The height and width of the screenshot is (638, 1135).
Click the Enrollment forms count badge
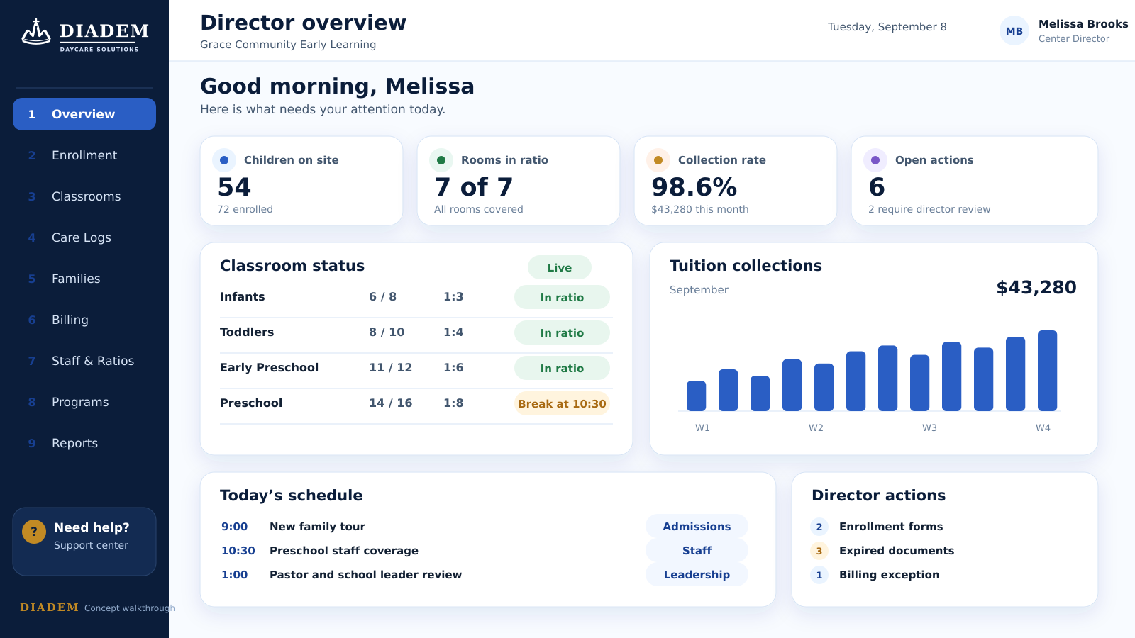(x=819, y=527)
